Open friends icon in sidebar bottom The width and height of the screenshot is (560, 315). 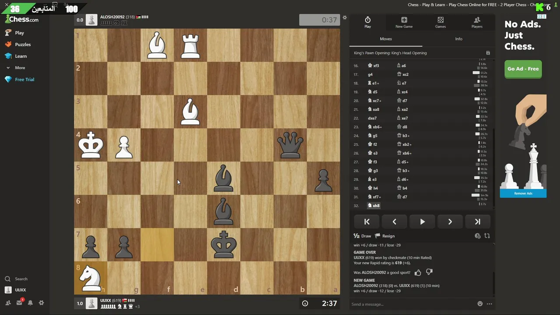click(8, 303)
